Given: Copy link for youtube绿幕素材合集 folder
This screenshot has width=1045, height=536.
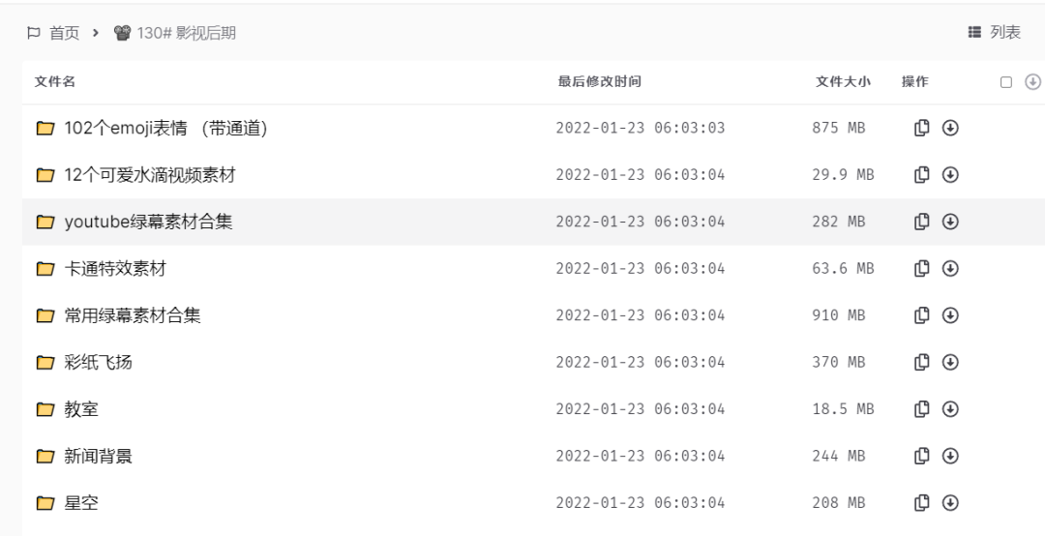Looking at the screenshot, I should (922, 222).
